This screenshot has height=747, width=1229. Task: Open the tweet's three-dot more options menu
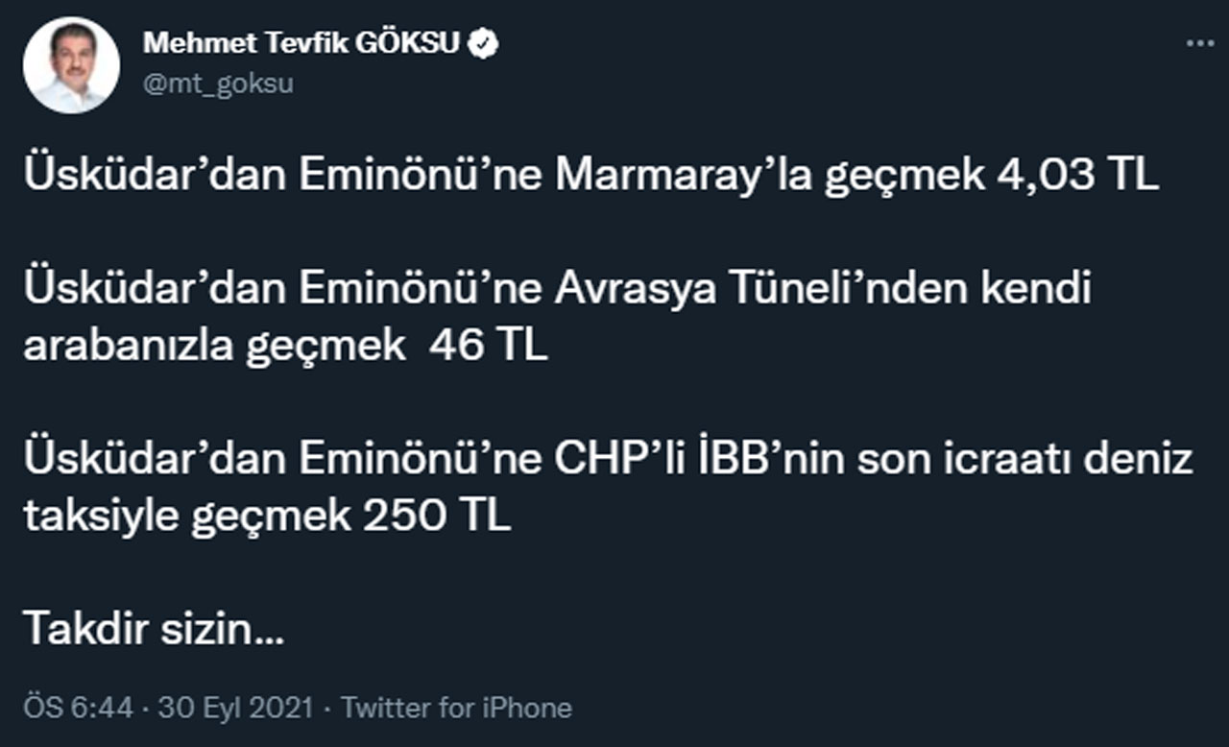click(x=1199, y=43)
